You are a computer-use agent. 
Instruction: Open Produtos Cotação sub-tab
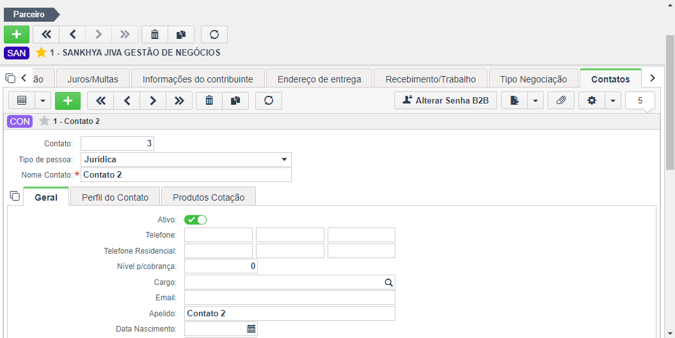[x=209, y=197]
